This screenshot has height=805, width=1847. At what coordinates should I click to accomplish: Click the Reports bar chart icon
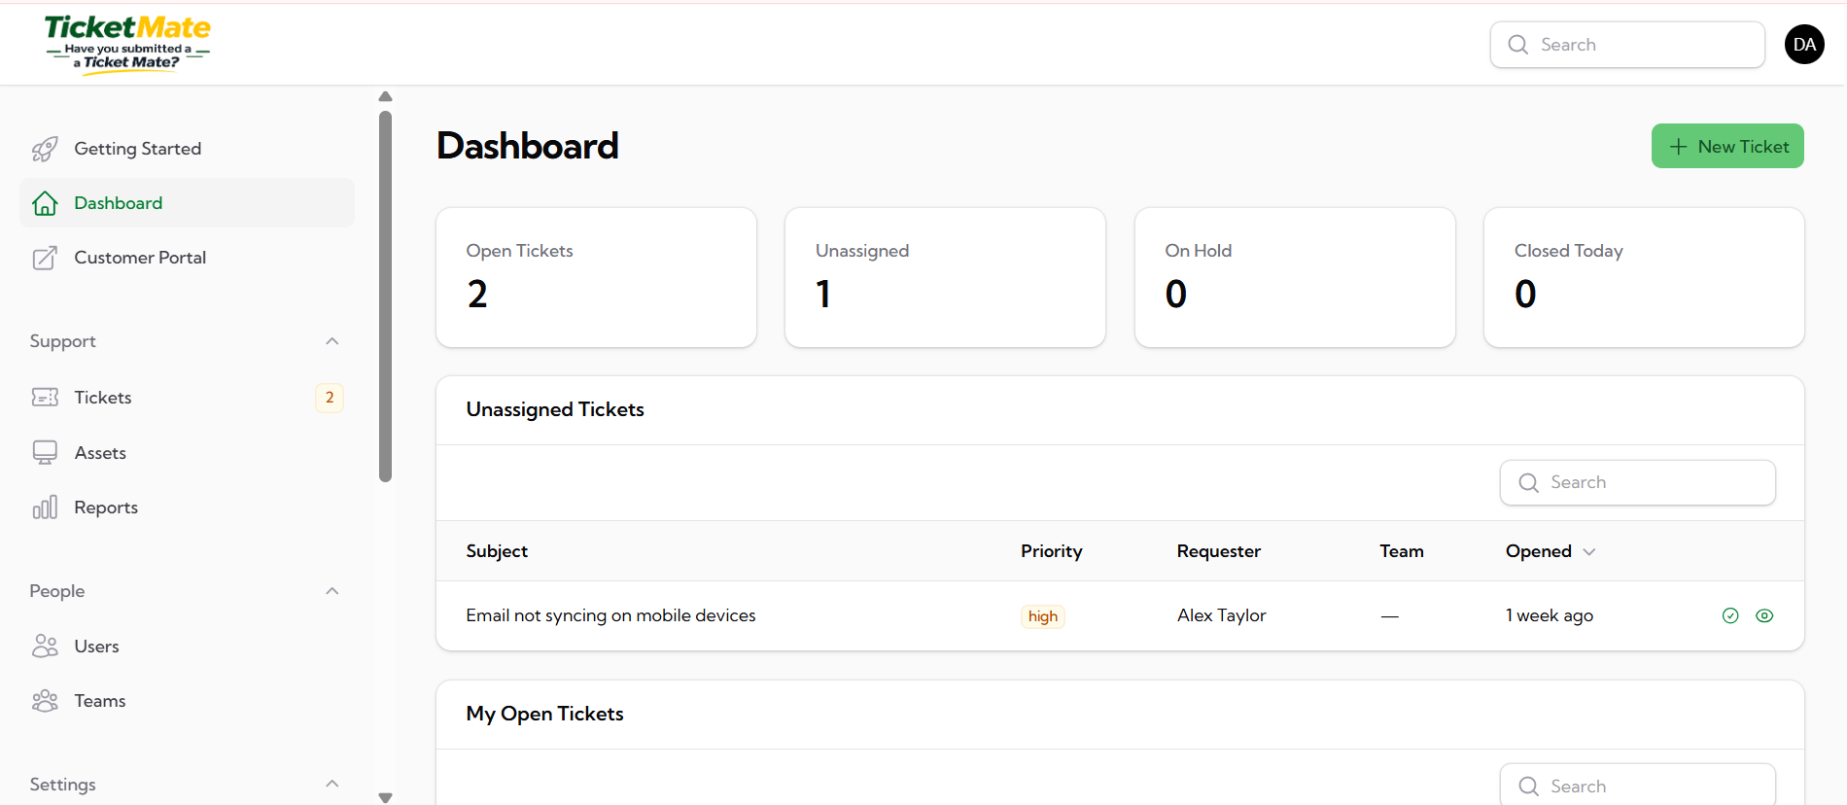pyautogui.click(x=45, y=507)
